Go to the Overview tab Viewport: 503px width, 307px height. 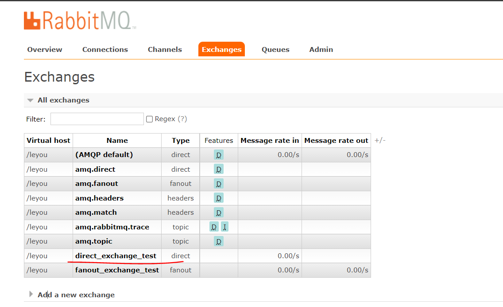click(45, 50)
